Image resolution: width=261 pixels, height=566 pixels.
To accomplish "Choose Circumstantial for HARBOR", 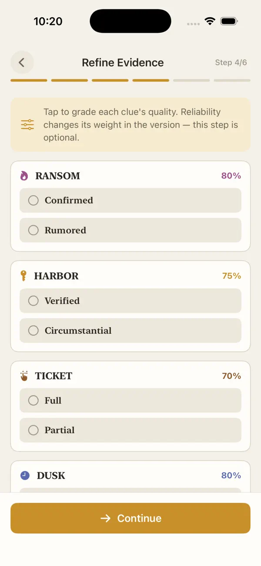I will coord(130,331).
